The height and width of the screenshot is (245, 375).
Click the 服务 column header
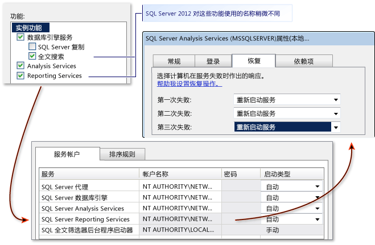pyautogui.click(x=89, y=174)
